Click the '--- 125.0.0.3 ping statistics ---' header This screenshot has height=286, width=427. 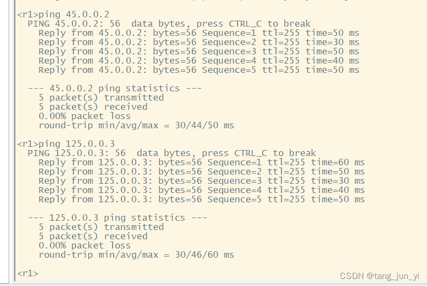118,217
